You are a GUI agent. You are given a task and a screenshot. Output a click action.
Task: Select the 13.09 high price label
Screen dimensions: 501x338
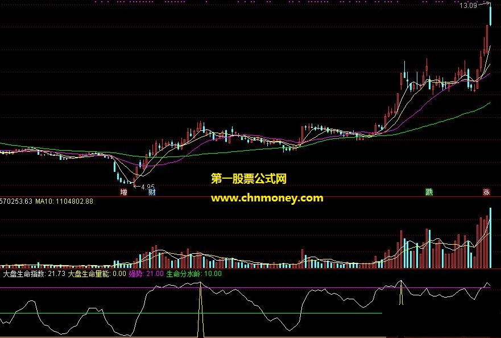468,6
